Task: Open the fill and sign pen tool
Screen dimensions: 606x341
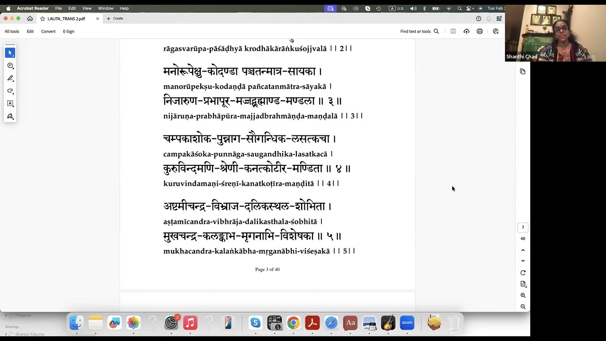Action: [x=10, y=116]
